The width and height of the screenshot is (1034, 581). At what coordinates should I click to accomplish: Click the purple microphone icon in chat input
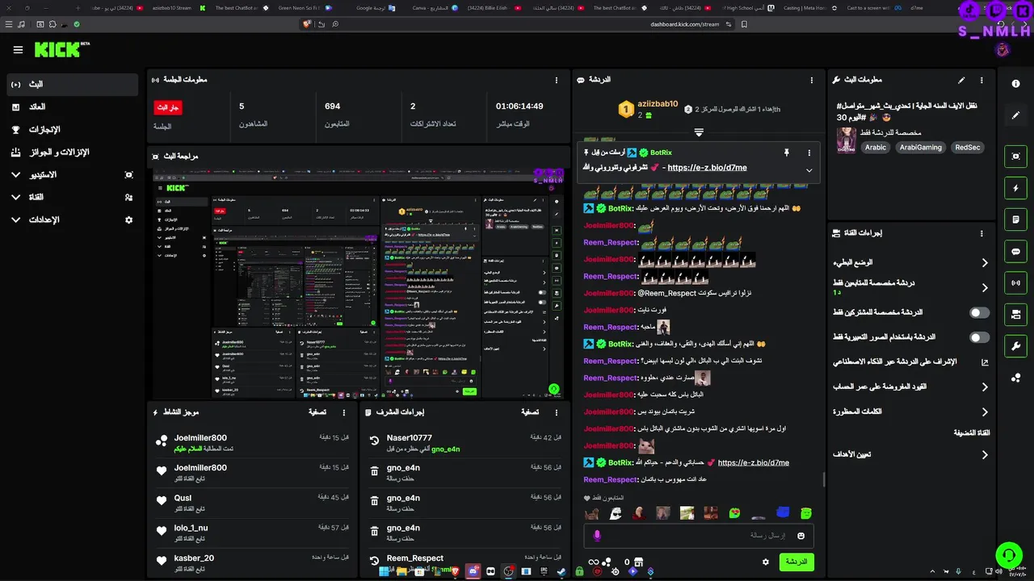(598, 536)
